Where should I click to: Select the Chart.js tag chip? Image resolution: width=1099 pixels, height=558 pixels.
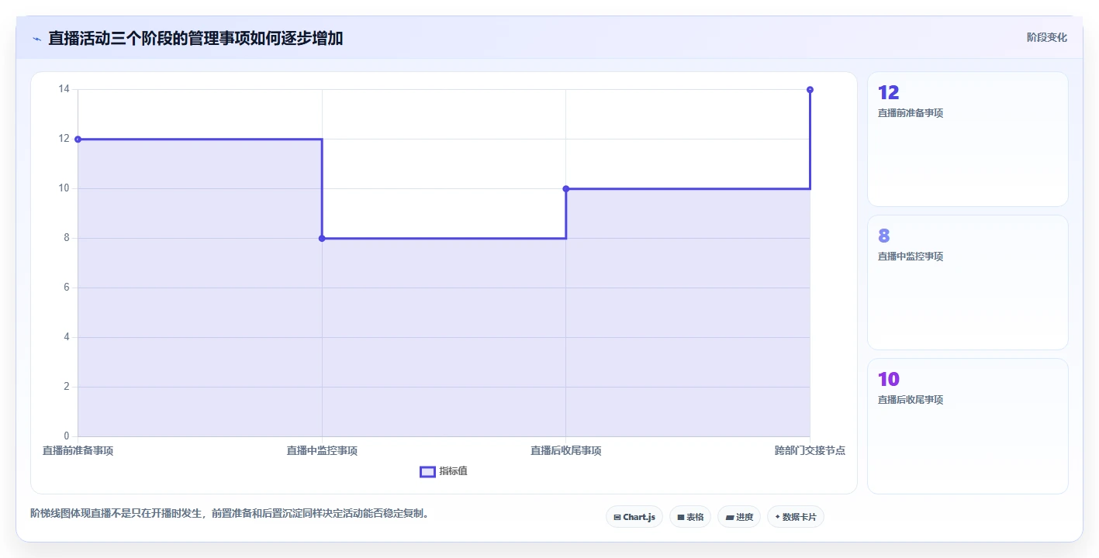(x=634, y=517)
